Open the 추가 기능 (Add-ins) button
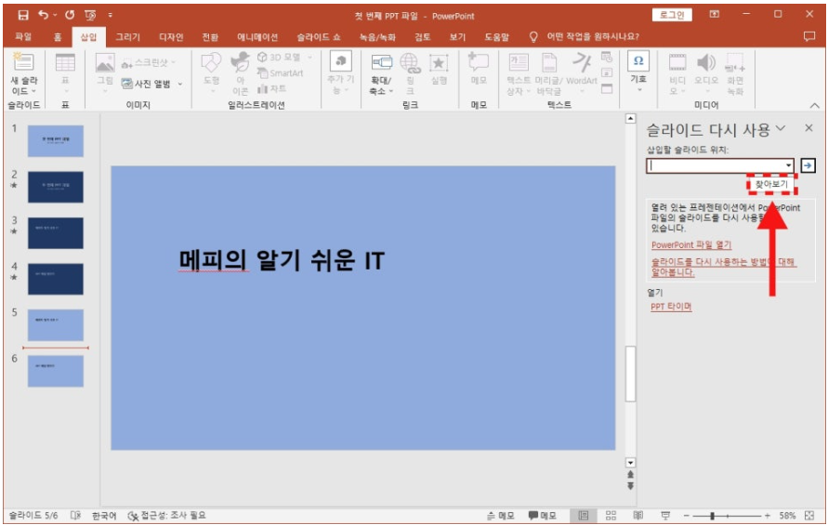 click(341, 72)
